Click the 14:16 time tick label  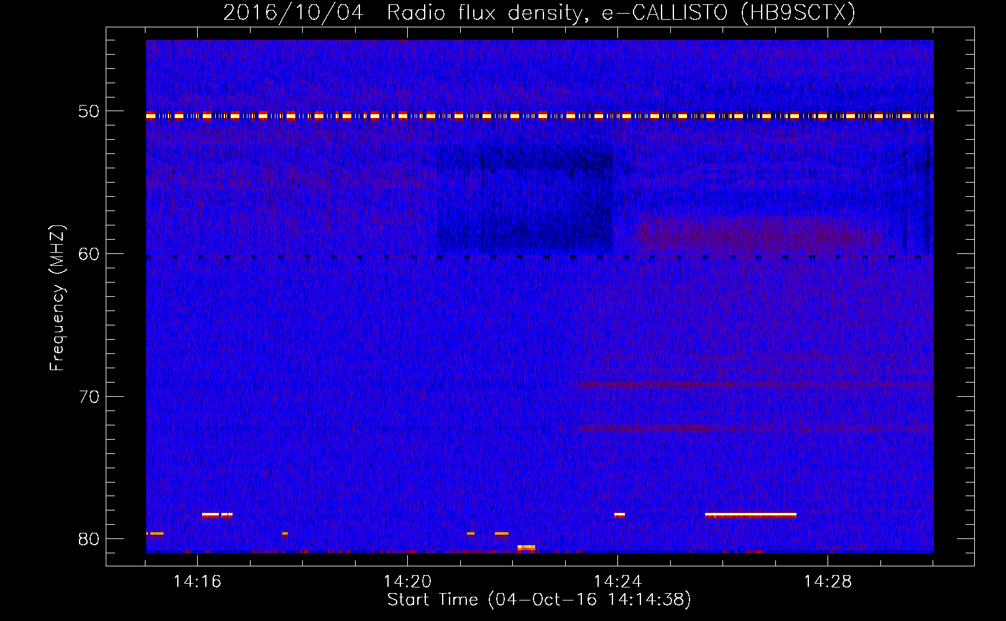[198, 582]
